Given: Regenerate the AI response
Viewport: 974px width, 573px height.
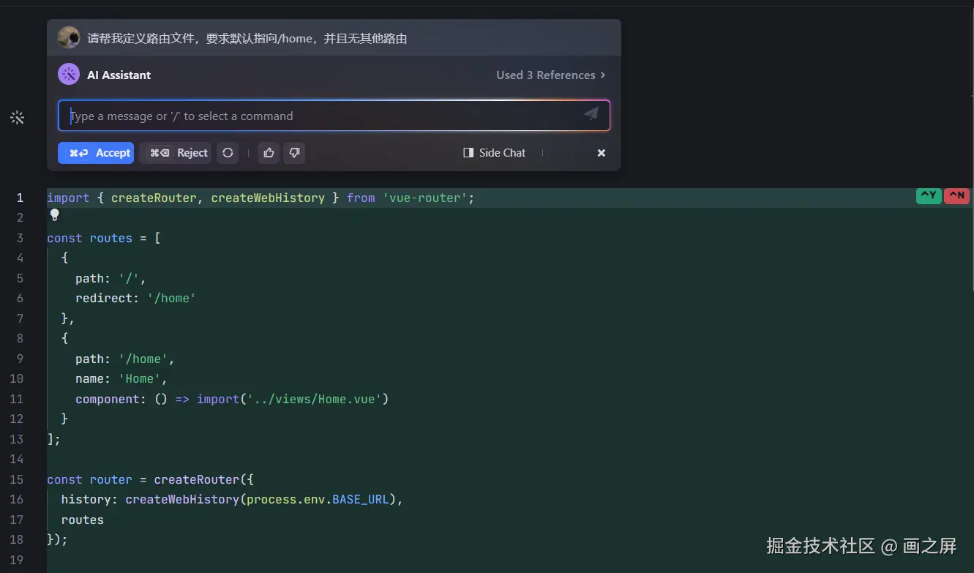Looking at the screenshot, I should [228, 153].
